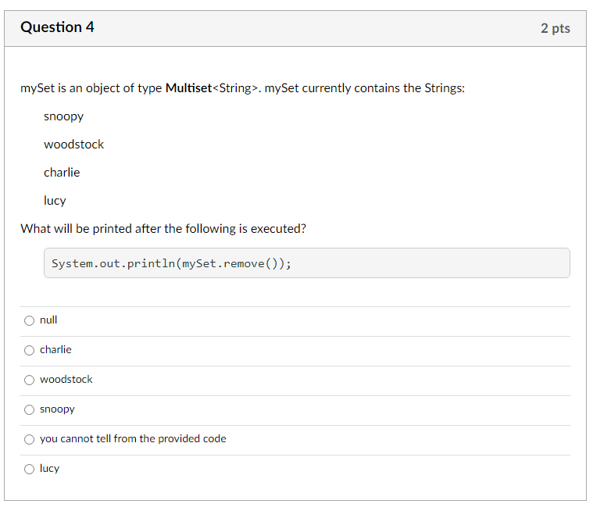Pick the "woodstock" answer radio button
593x511 pixels.
pos(30,380)
